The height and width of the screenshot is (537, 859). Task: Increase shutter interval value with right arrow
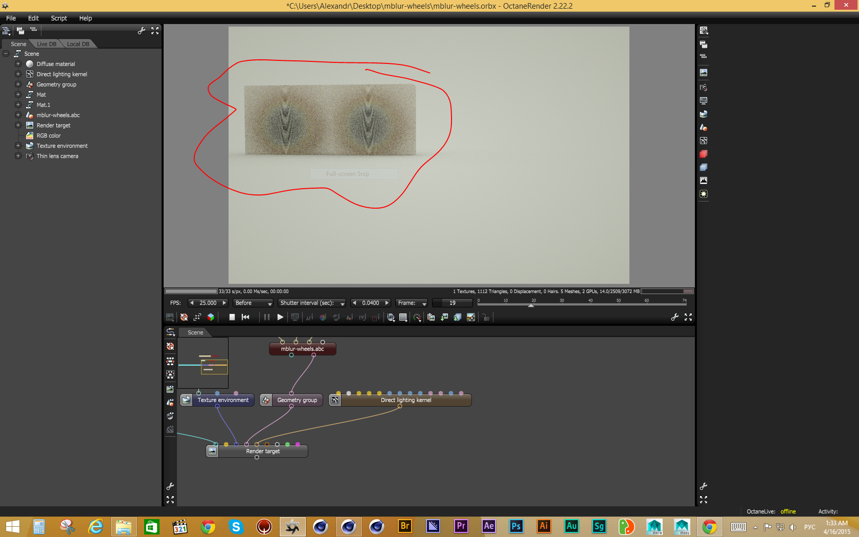click(387, 303)
